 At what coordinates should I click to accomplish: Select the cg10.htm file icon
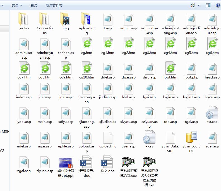(x=87, y=68)
